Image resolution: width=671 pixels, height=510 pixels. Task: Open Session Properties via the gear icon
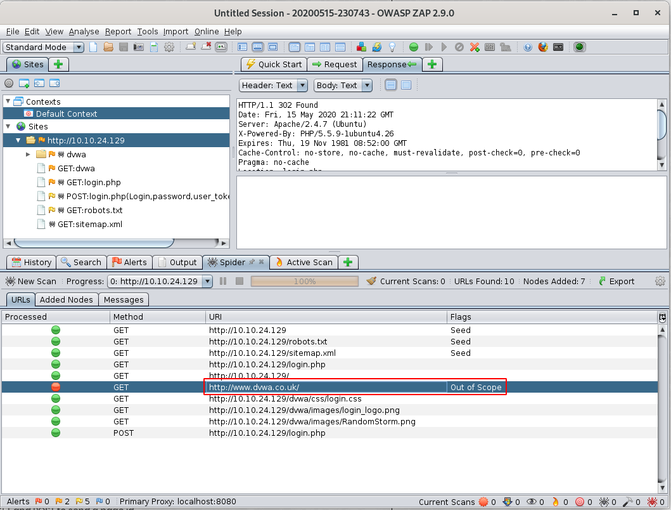click(170, 46)
